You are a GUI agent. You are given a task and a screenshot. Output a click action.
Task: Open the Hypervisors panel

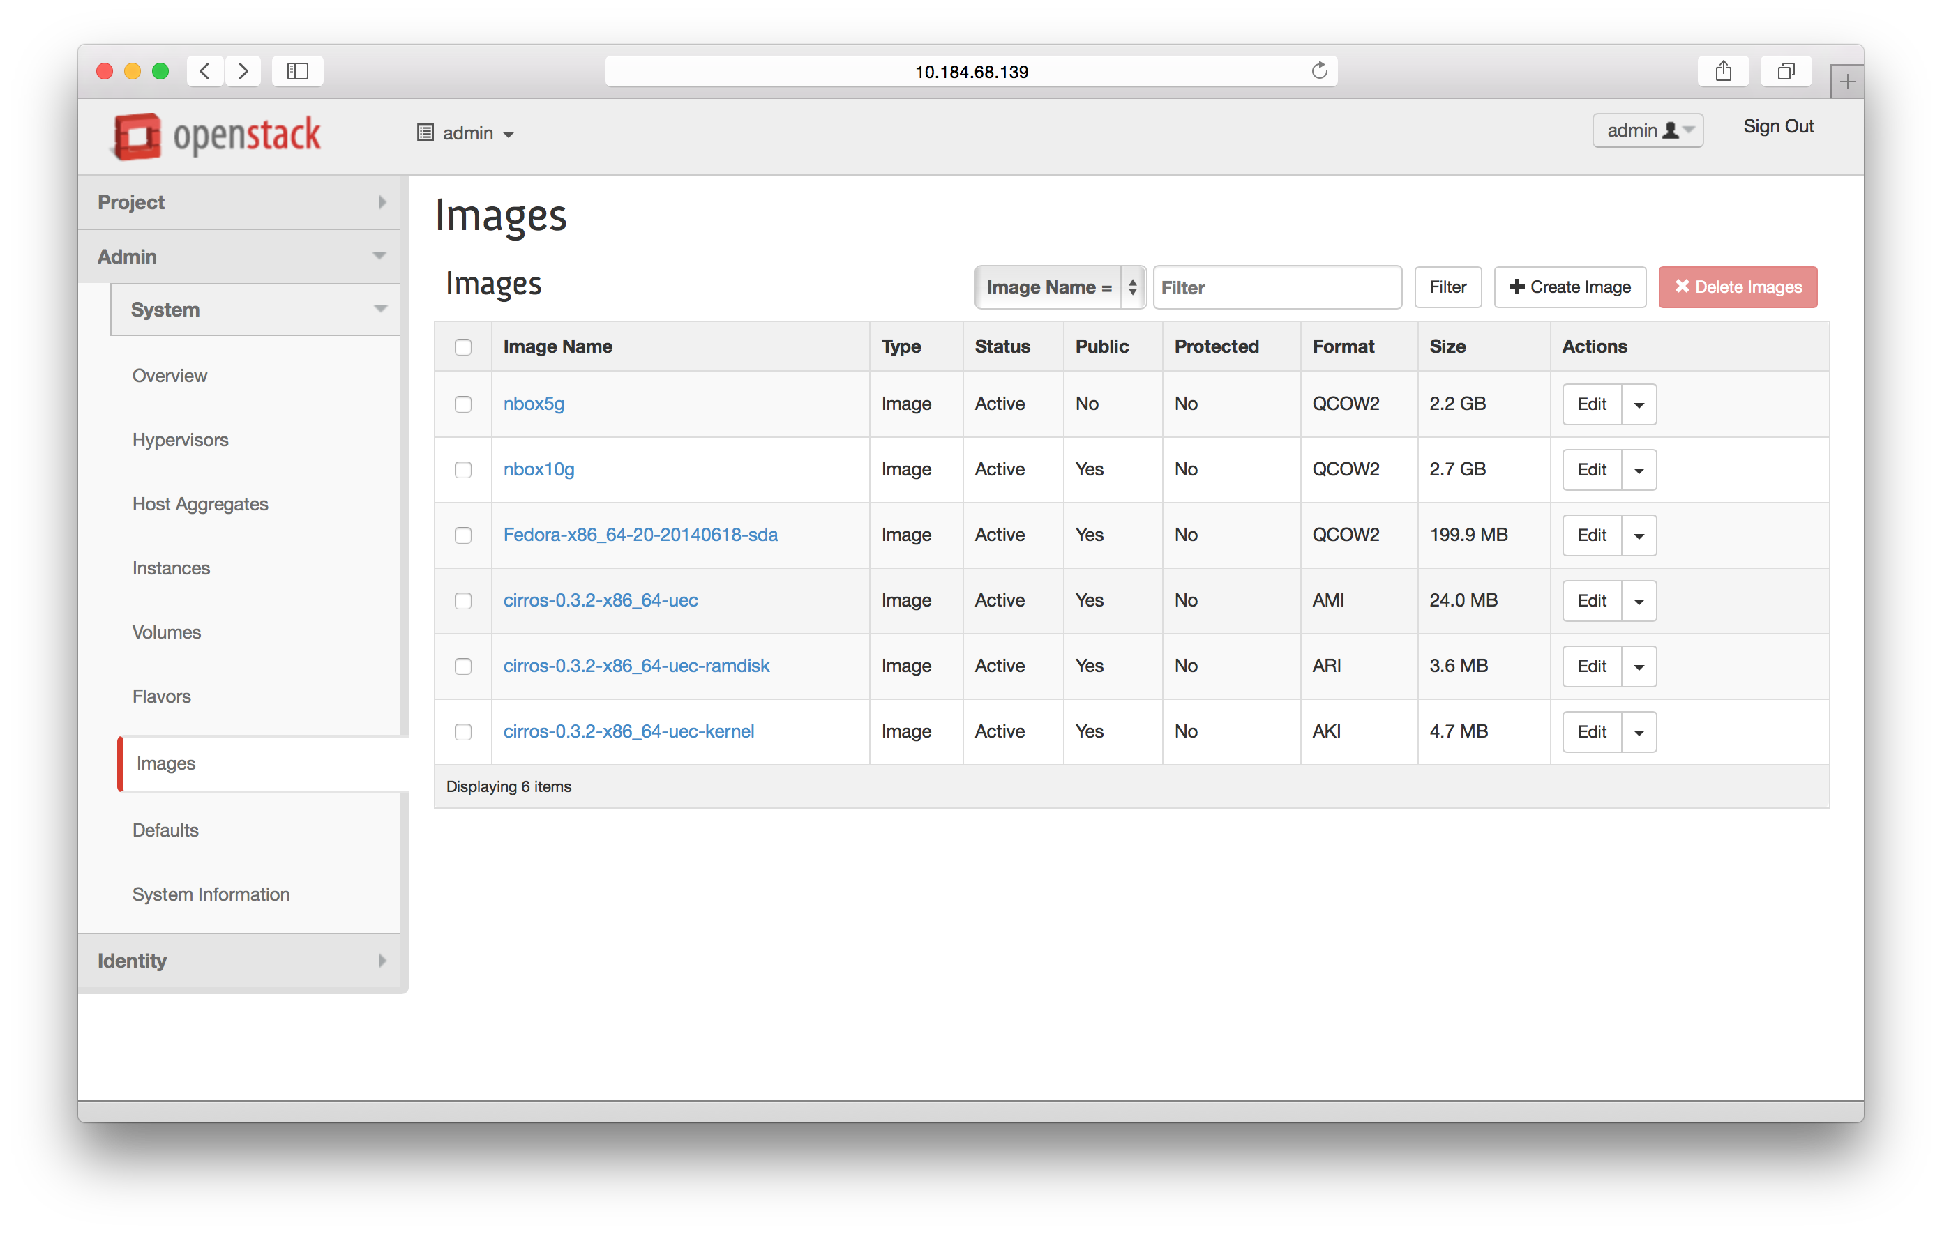(x=180, y=440)
